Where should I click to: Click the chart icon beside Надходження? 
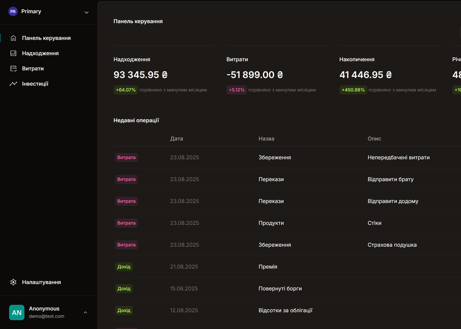(13, 53)
